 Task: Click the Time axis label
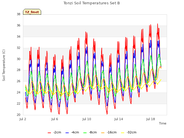[x=163, y=123]
